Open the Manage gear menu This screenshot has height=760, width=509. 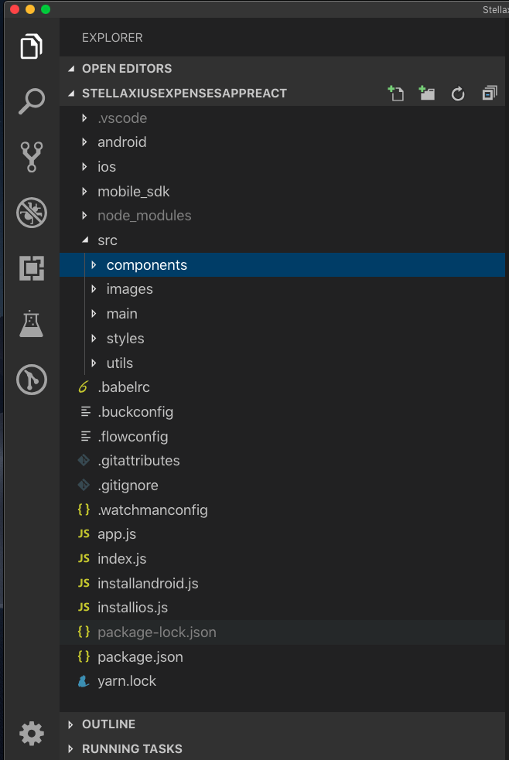[32, 734]
